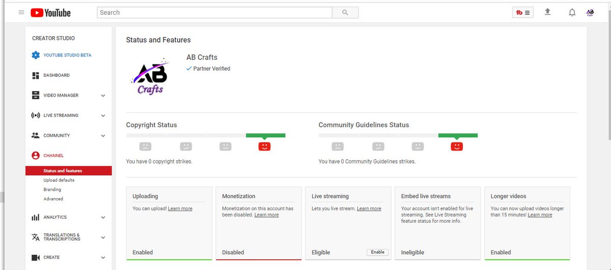Click the Channel section label
The image size is (611, 270).
pos(53,156)
